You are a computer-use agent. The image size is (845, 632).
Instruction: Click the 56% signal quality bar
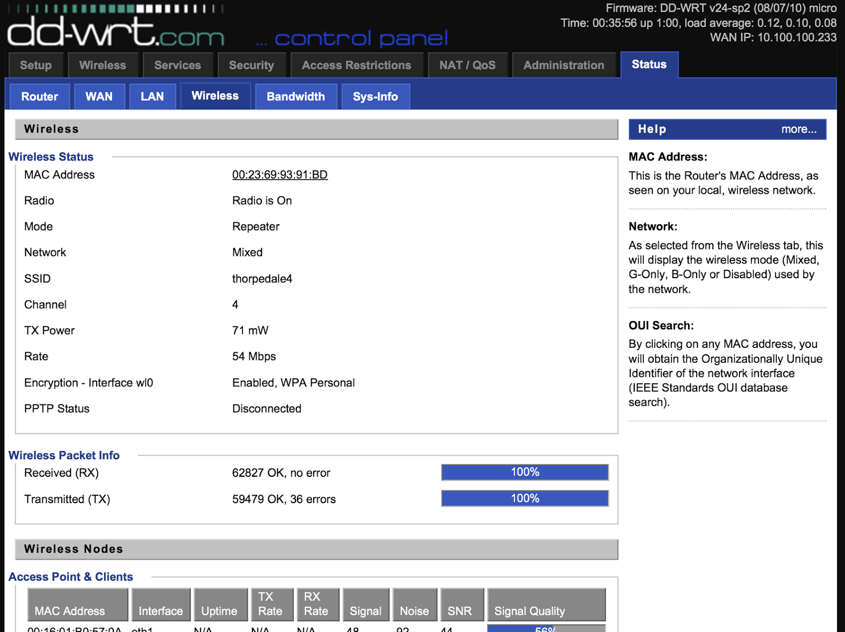(x=546, y=628)
